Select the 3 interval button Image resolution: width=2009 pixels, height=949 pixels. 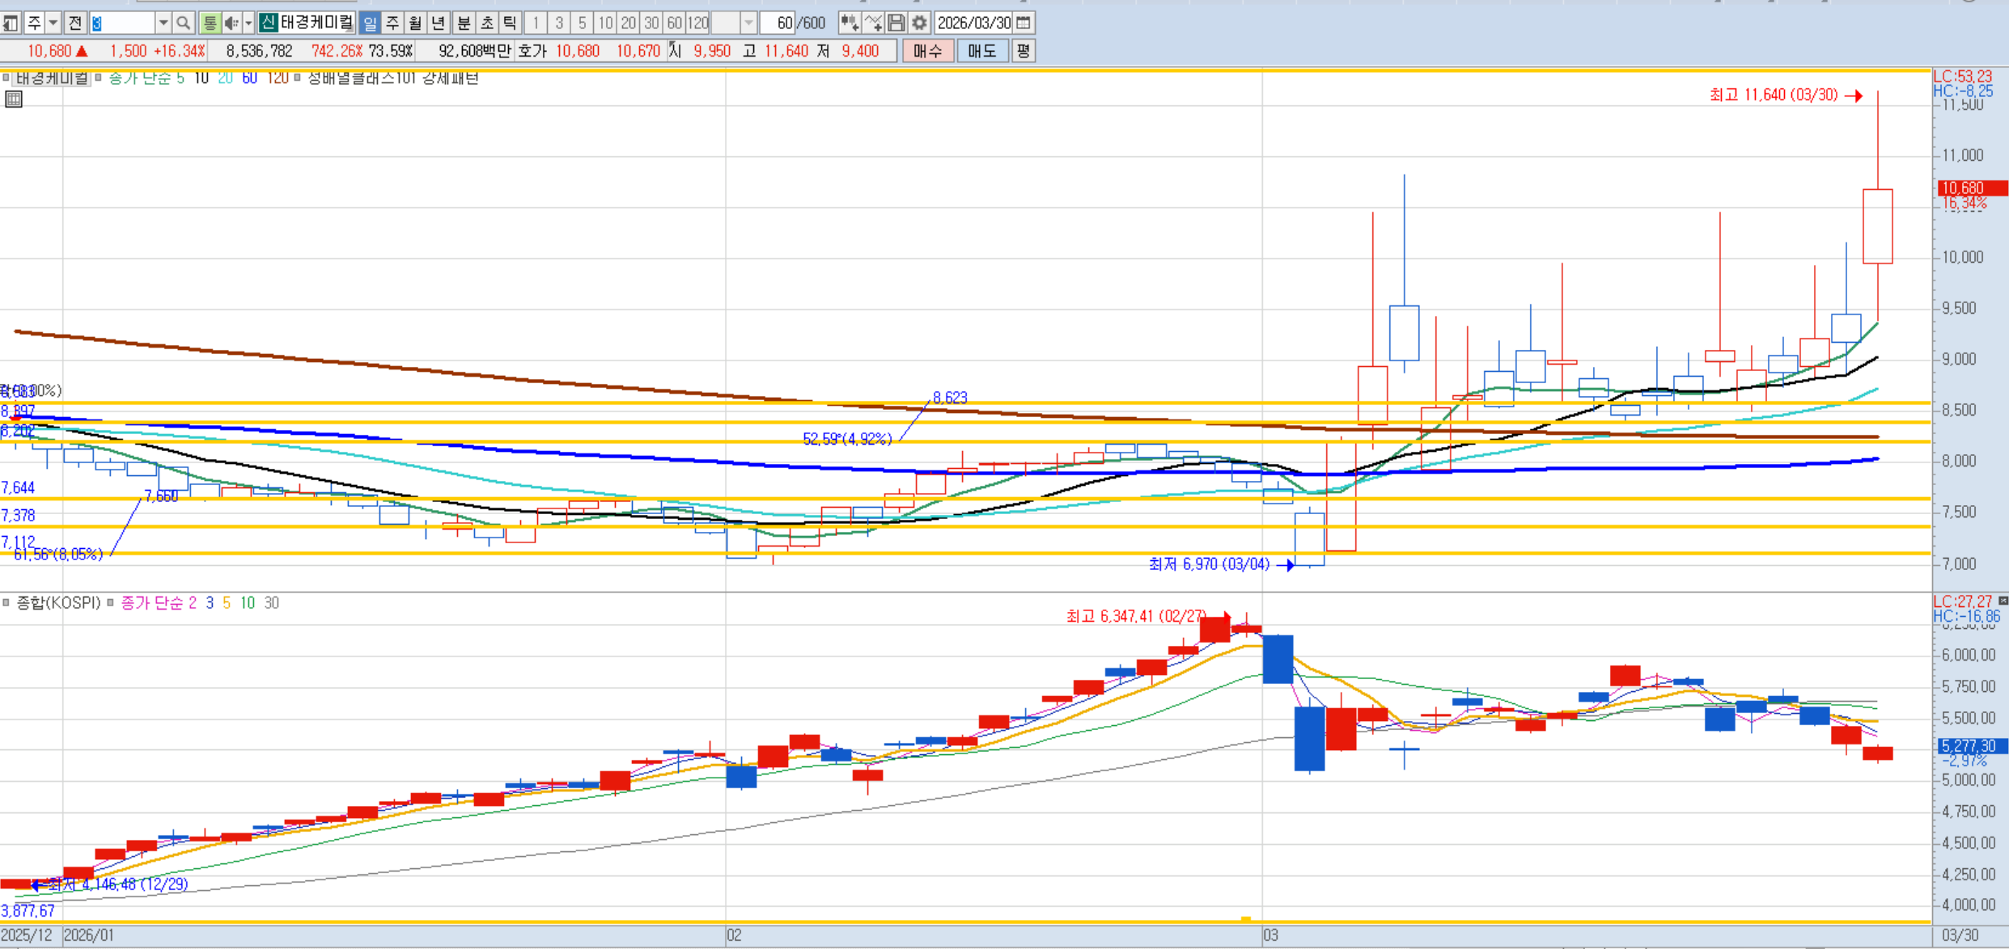(x=559, y=23)
